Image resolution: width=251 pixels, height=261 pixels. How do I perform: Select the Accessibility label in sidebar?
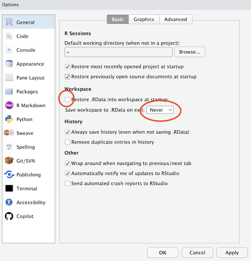31,202
